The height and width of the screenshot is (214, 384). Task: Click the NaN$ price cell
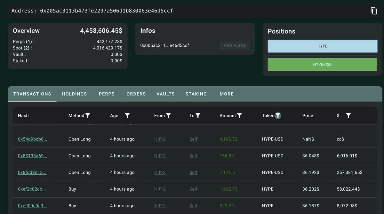pos(308,139)
